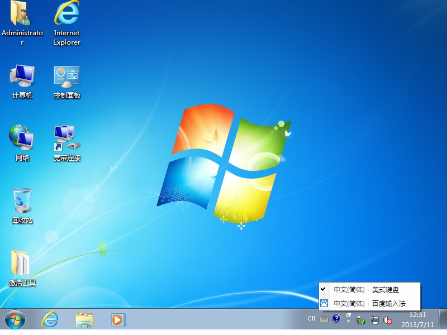Viewport: 447px width, 335px height.
Task: Select the 网络 desktop icon
Action: click(x=22, y=143)
